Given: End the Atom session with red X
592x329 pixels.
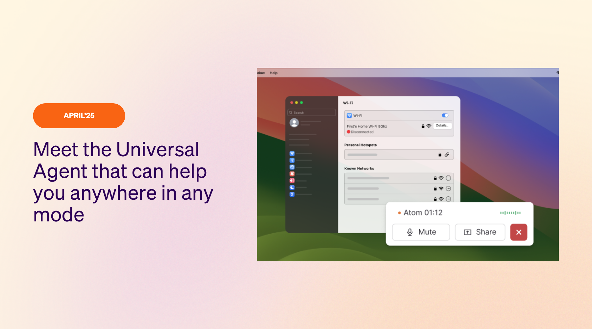Looking at the screenshot, I should (x=519, y=232).
